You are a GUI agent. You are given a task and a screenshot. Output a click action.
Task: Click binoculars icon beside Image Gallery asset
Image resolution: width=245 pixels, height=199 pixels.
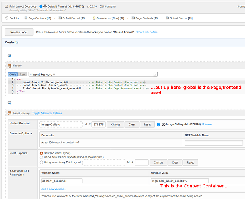click(163, 125)
